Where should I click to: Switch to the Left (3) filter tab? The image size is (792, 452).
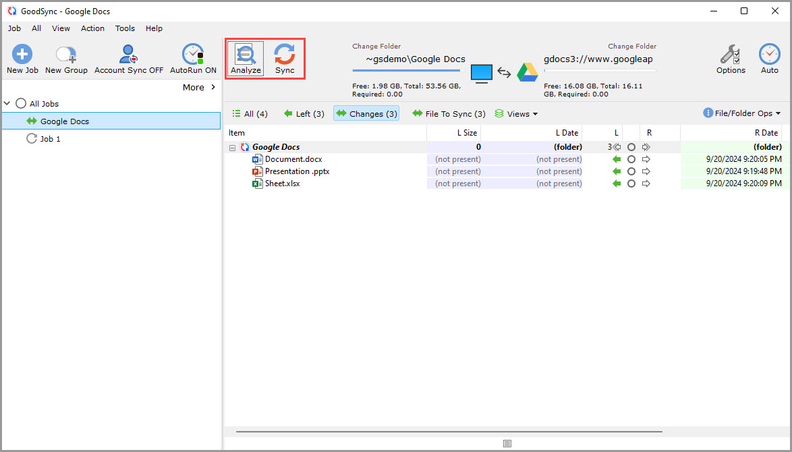coord(304,114)
